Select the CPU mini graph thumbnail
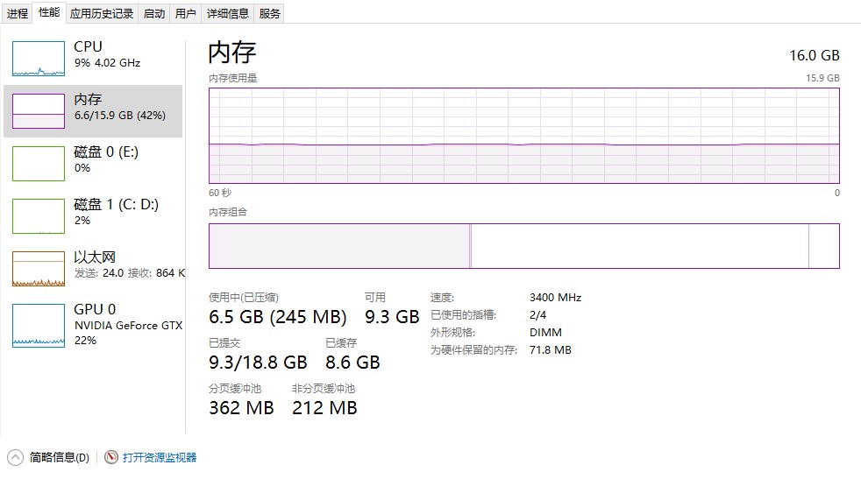861x479 pixels. [x=39, y=59]
